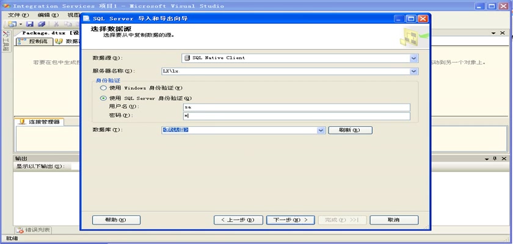Click the 就绪 status bar text
The height and width of the screenshot is (244, 513).
(x=12, y=239)
